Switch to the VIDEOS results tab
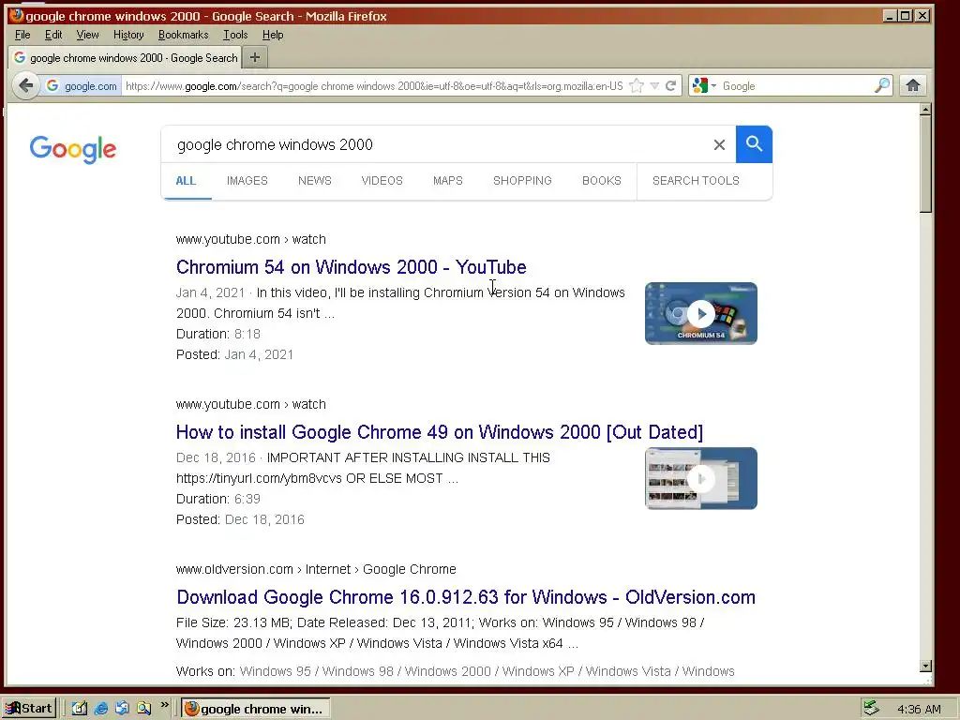Viewport: 960px width, 720px height. pyautogui.click(x=382, y=181)
